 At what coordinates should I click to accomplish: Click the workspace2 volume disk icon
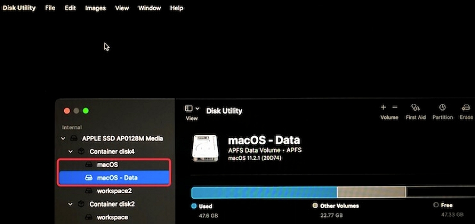88,191
